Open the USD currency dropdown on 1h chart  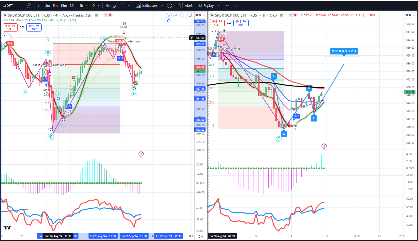click(410, 15)
